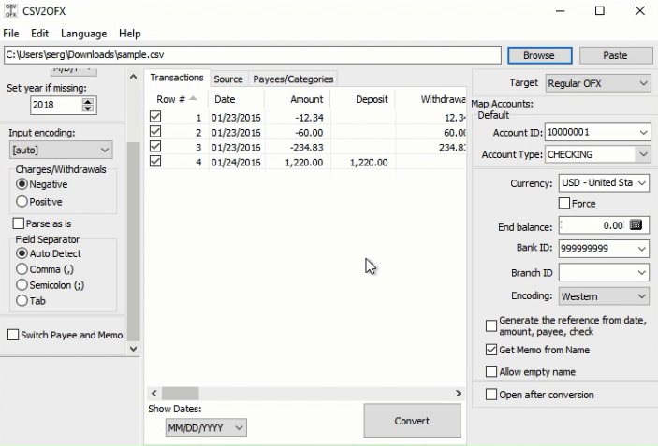Expand the Account ID combo box
The image size is (658, 446).
click(643, 133)
